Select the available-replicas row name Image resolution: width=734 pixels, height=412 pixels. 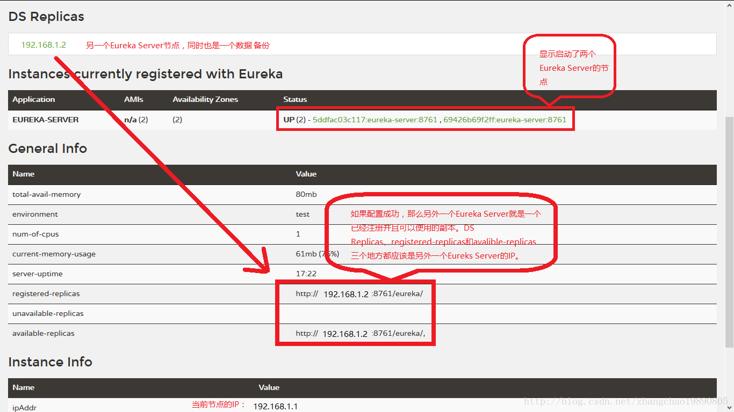(44, 333)
